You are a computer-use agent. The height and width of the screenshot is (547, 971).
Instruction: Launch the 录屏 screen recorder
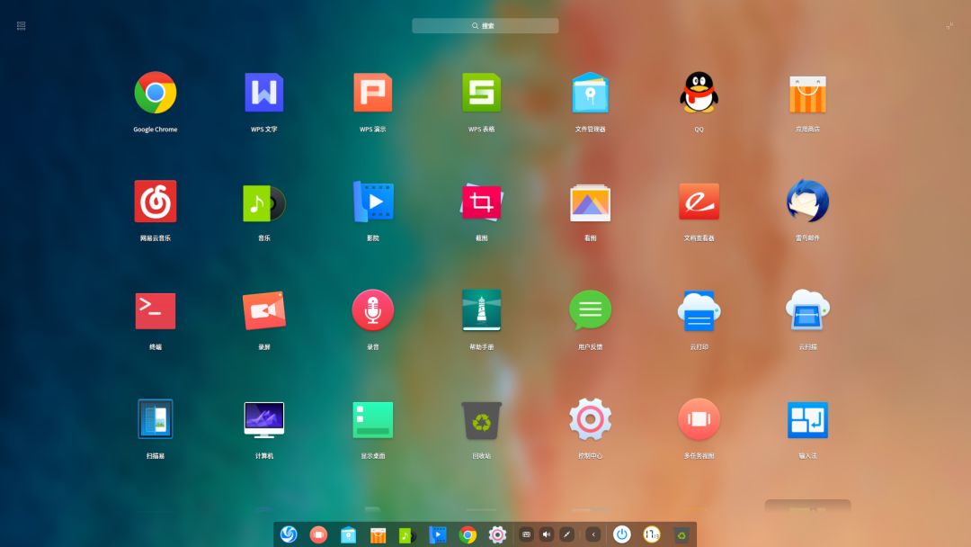[264, 310]
